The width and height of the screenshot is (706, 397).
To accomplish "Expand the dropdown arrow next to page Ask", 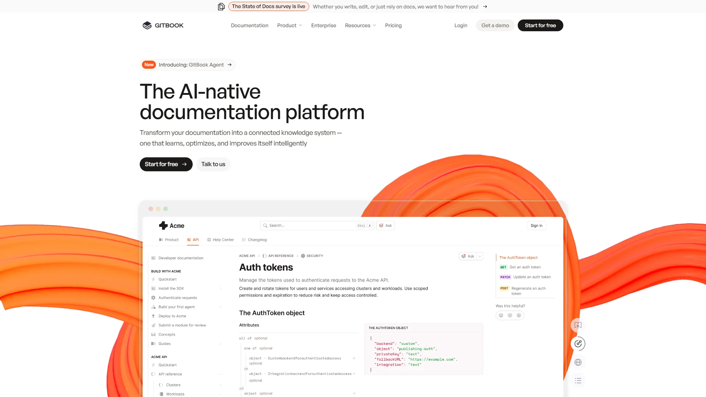I will (x=480, y=256).
